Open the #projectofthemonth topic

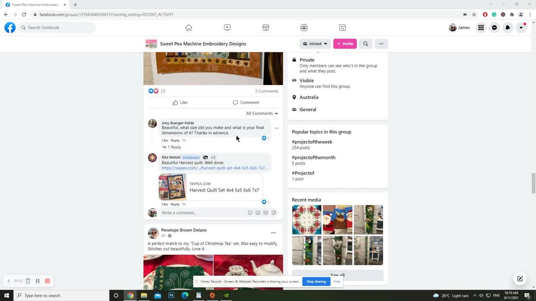[x=314, y=158]
